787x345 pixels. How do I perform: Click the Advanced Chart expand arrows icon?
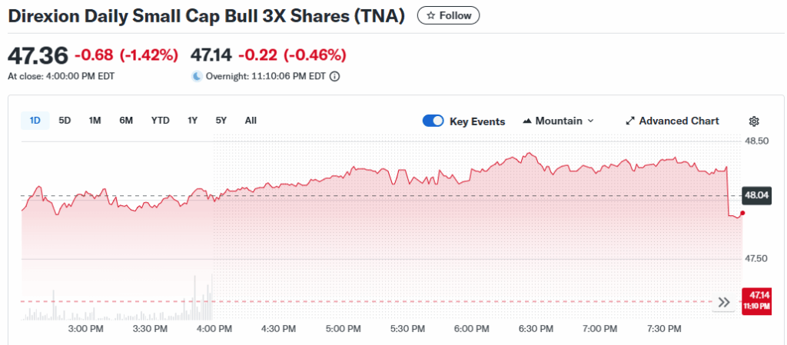point(630,121)
